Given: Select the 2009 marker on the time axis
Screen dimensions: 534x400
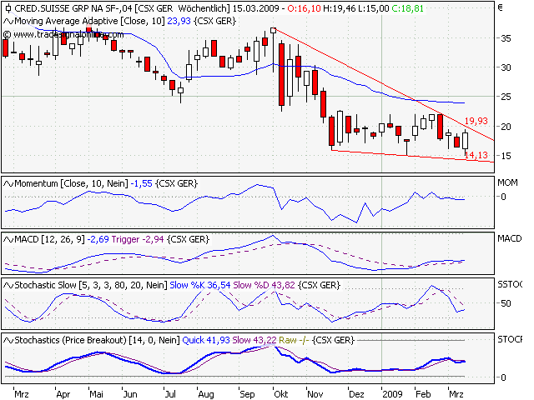Looking at the screenshot, I should pos(391,390).
